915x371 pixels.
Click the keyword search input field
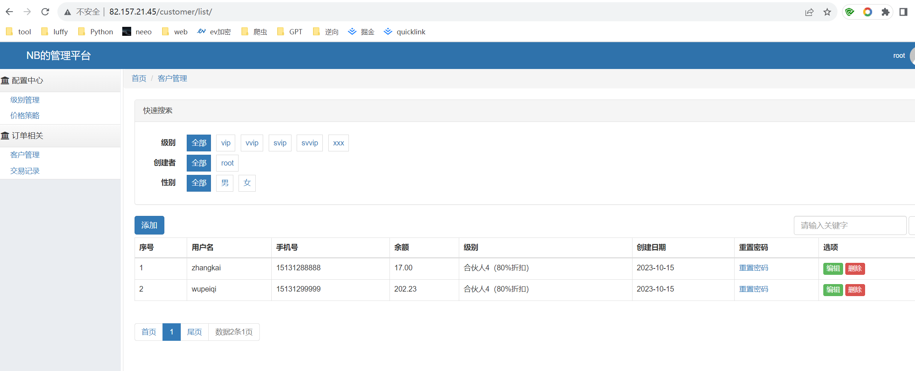[x=850, y=225]
